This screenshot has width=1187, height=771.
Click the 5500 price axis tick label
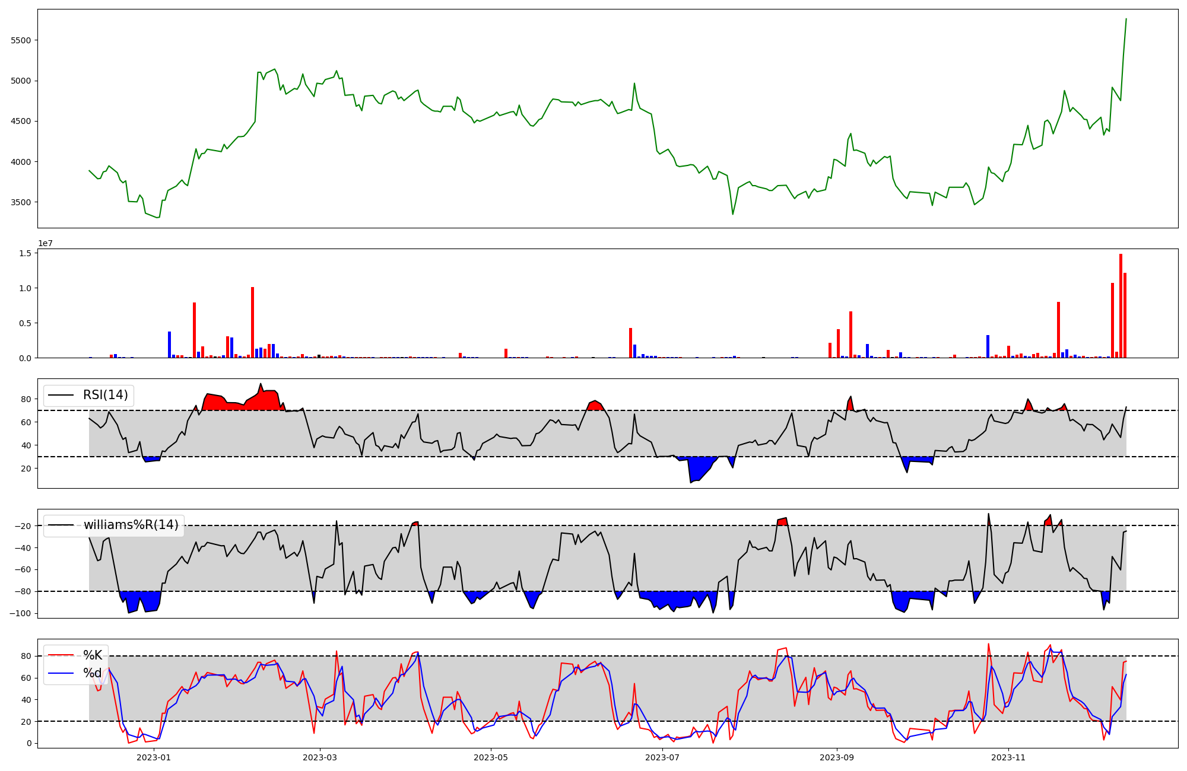[x=21, y=40]
